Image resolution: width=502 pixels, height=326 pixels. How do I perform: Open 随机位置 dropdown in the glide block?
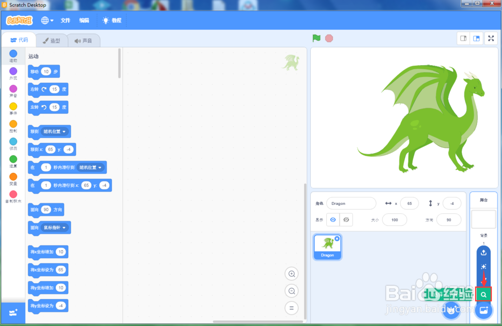click(90, 167)
